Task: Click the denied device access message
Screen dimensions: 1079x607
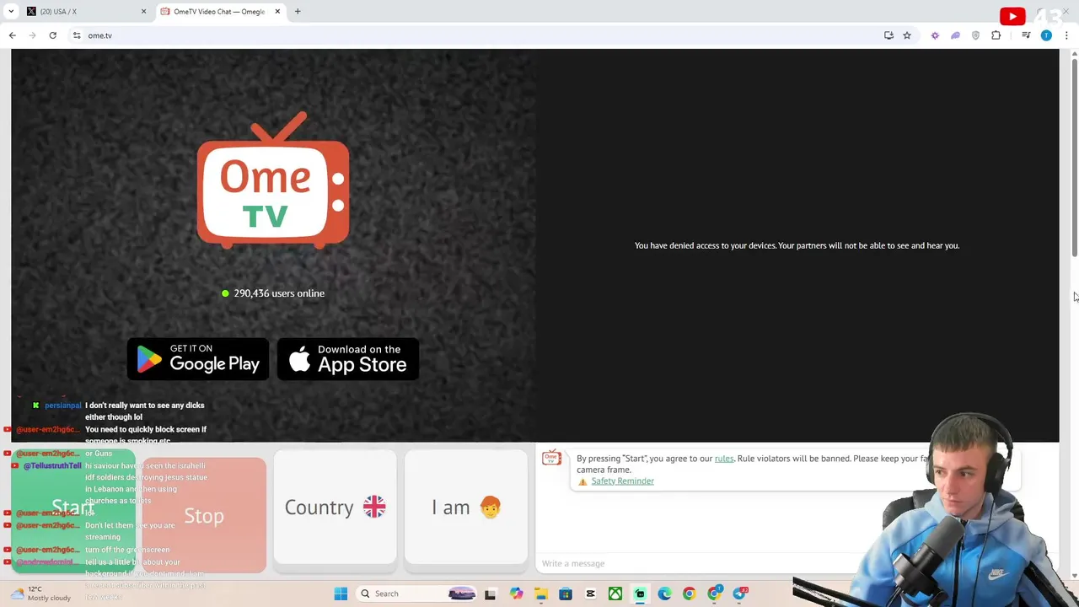Action: [797, 245]
